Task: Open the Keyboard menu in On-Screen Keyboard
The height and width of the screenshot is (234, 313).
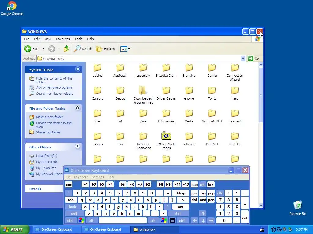Action: (81, 177)
